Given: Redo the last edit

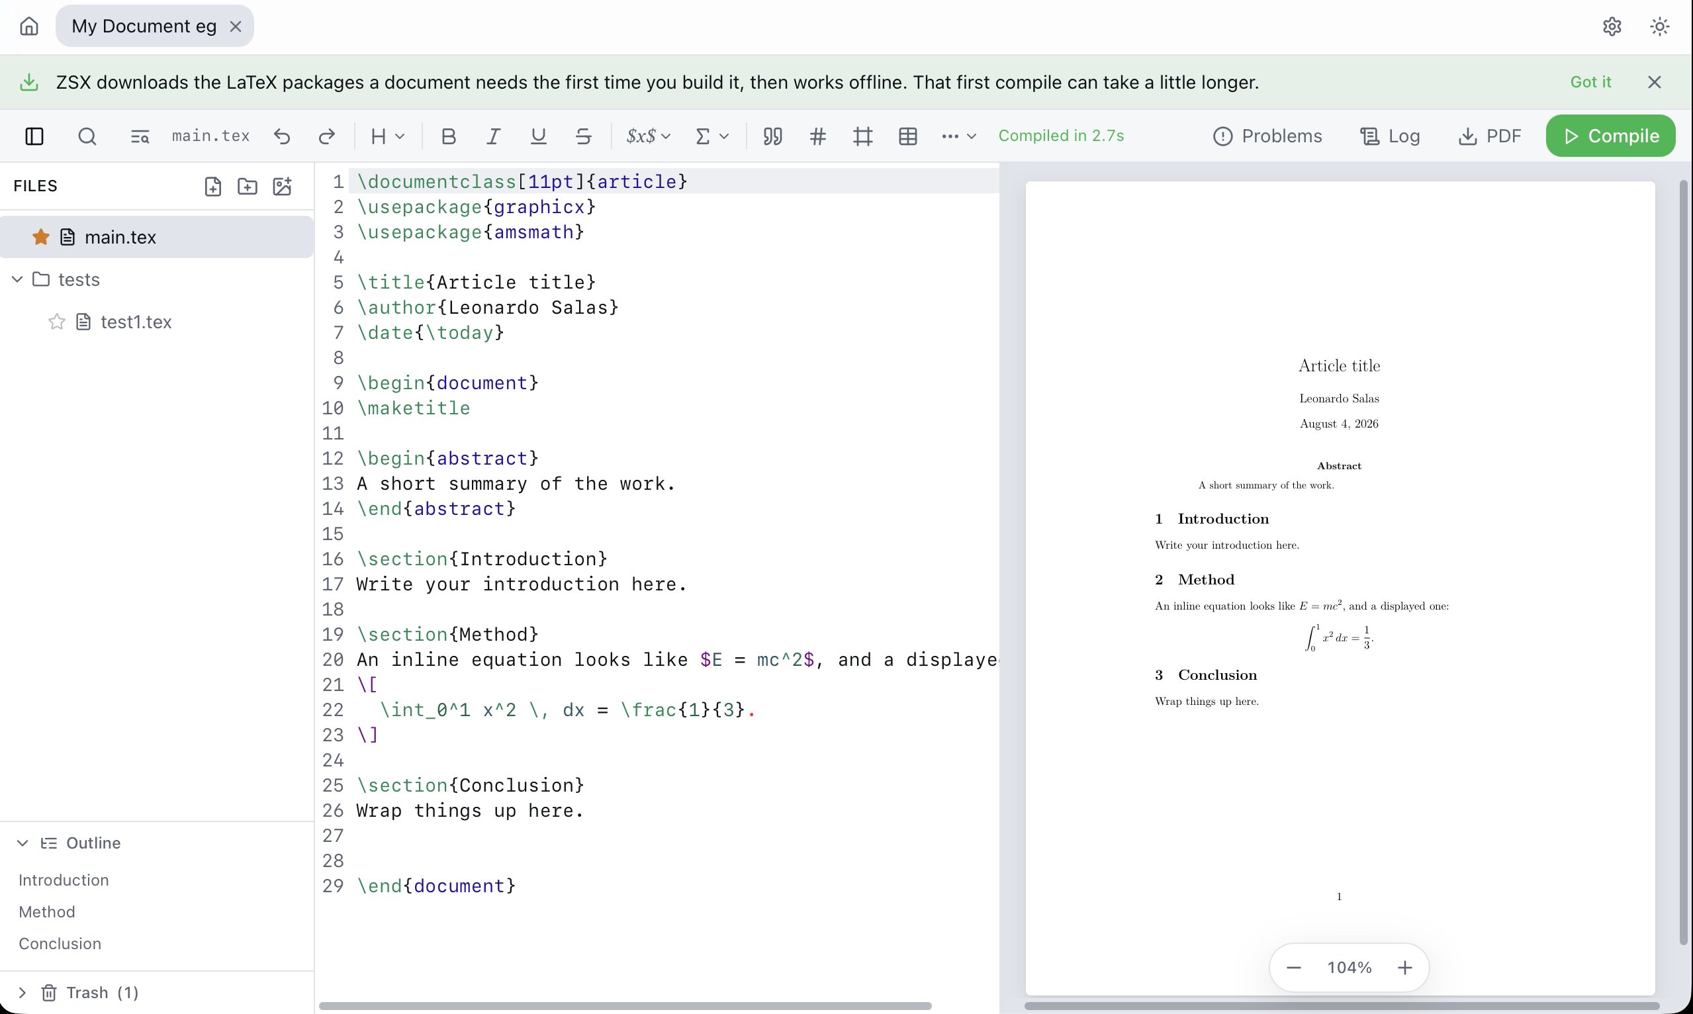Looking at the screenshot, I should (326, 136).
